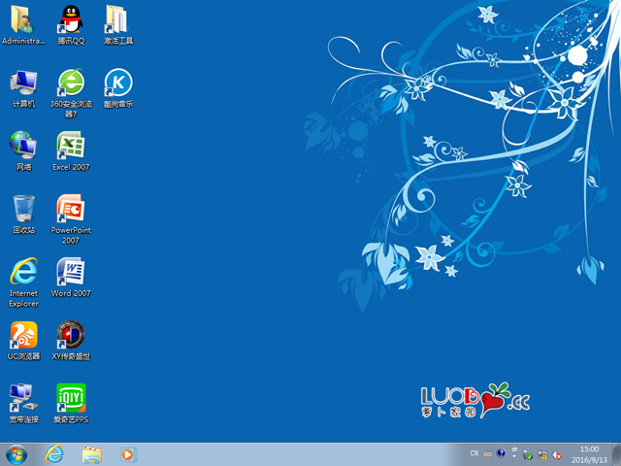Click the CH language indicator in tray
Viewport: 621px width, 466px height.
[x=474, y=453]
